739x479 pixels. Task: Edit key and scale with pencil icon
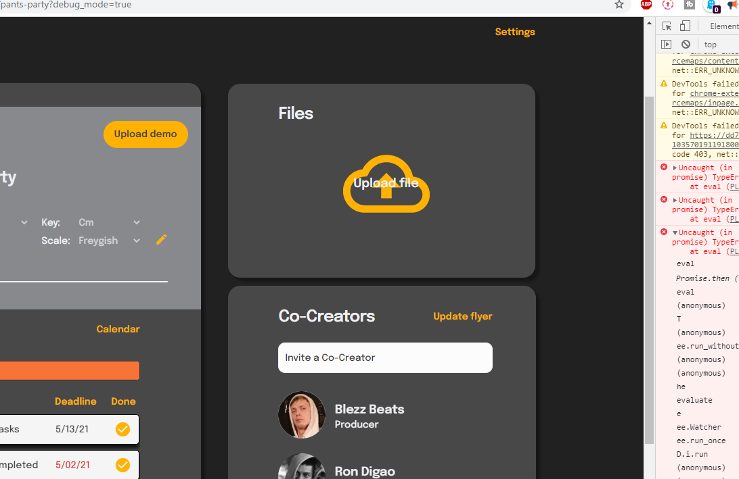coord(161,239)
